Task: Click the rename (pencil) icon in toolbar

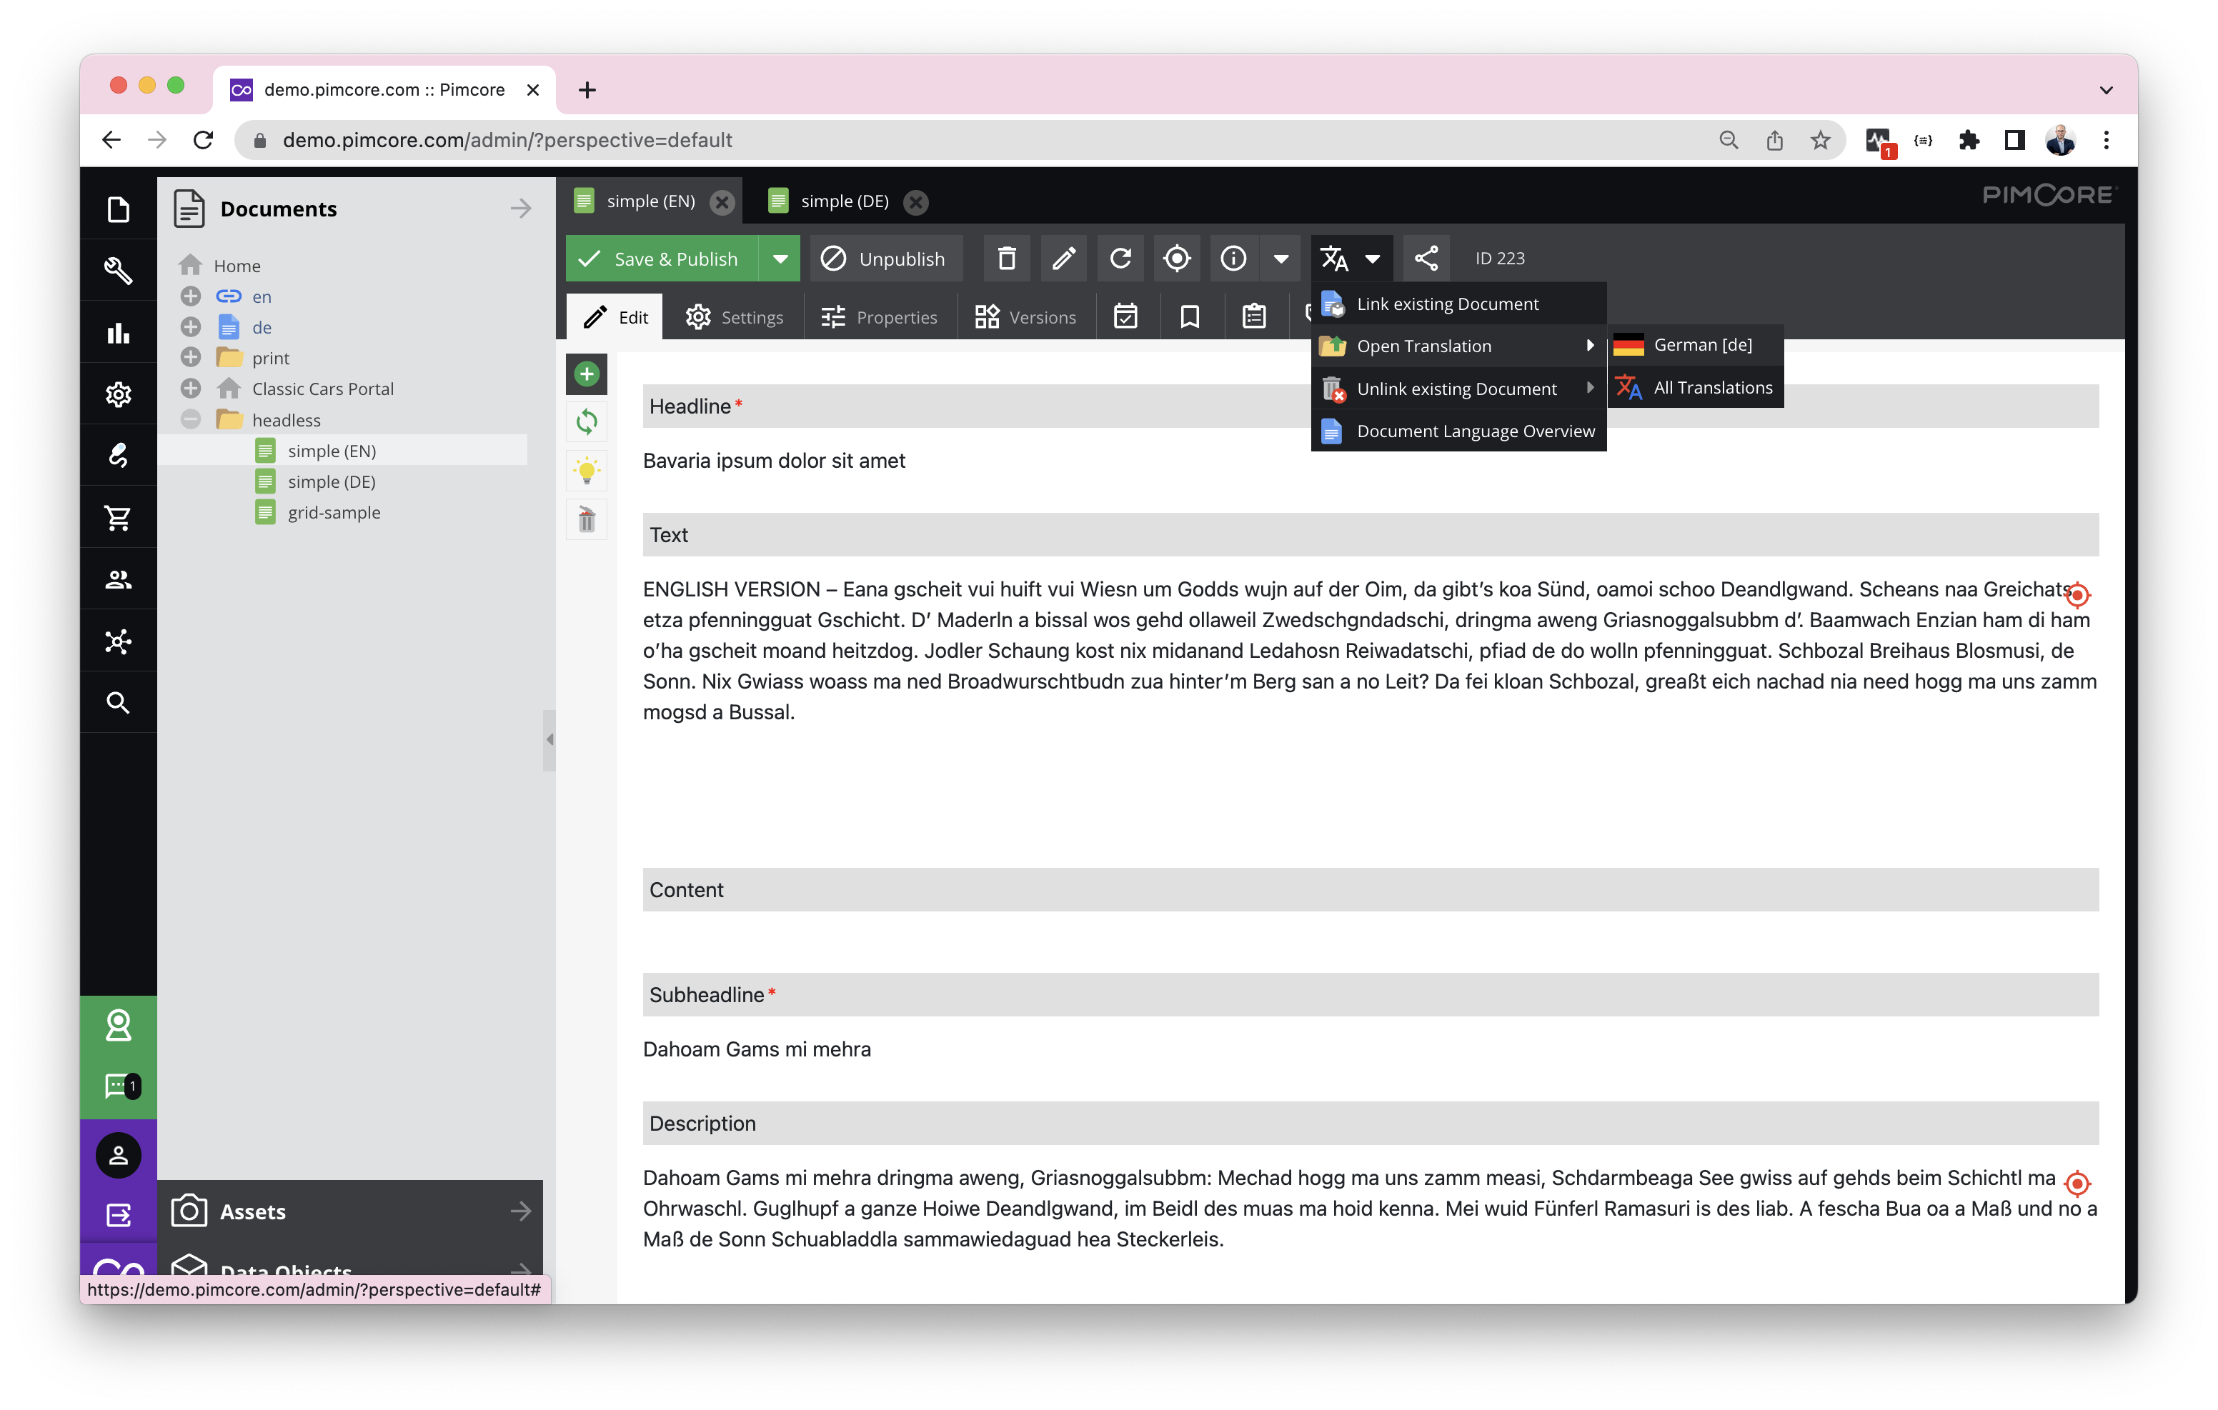Action: tap(1063, 259)
